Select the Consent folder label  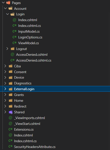pyautogui.click(x=20, y=72)
